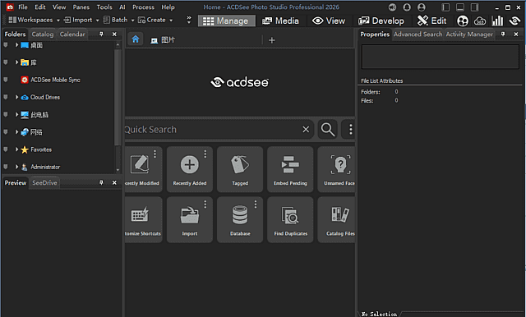Toggle Easy-Select marker for Cloud Drives
Screen dimensions: 526x317
click(x=6, y=97)
